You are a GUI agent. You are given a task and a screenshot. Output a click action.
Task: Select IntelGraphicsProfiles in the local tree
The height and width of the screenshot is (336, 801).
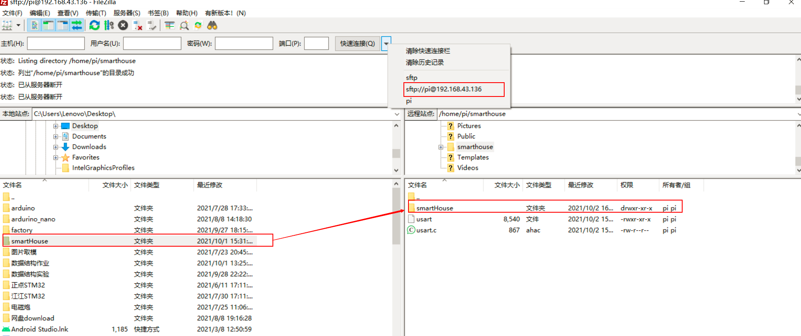click(x=103, y=168)
